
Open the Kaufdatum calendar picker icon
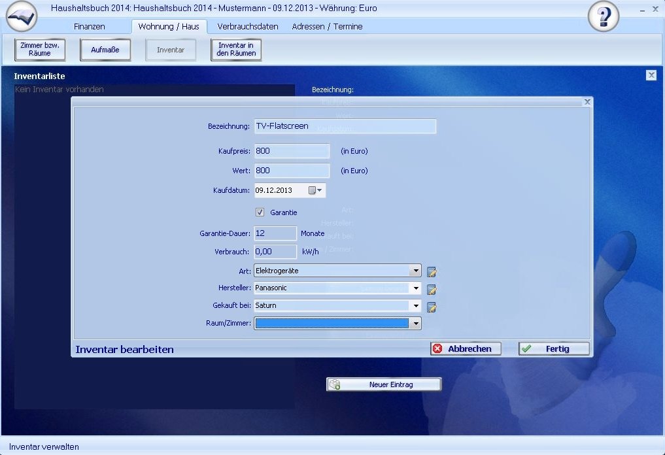point(315,190)
